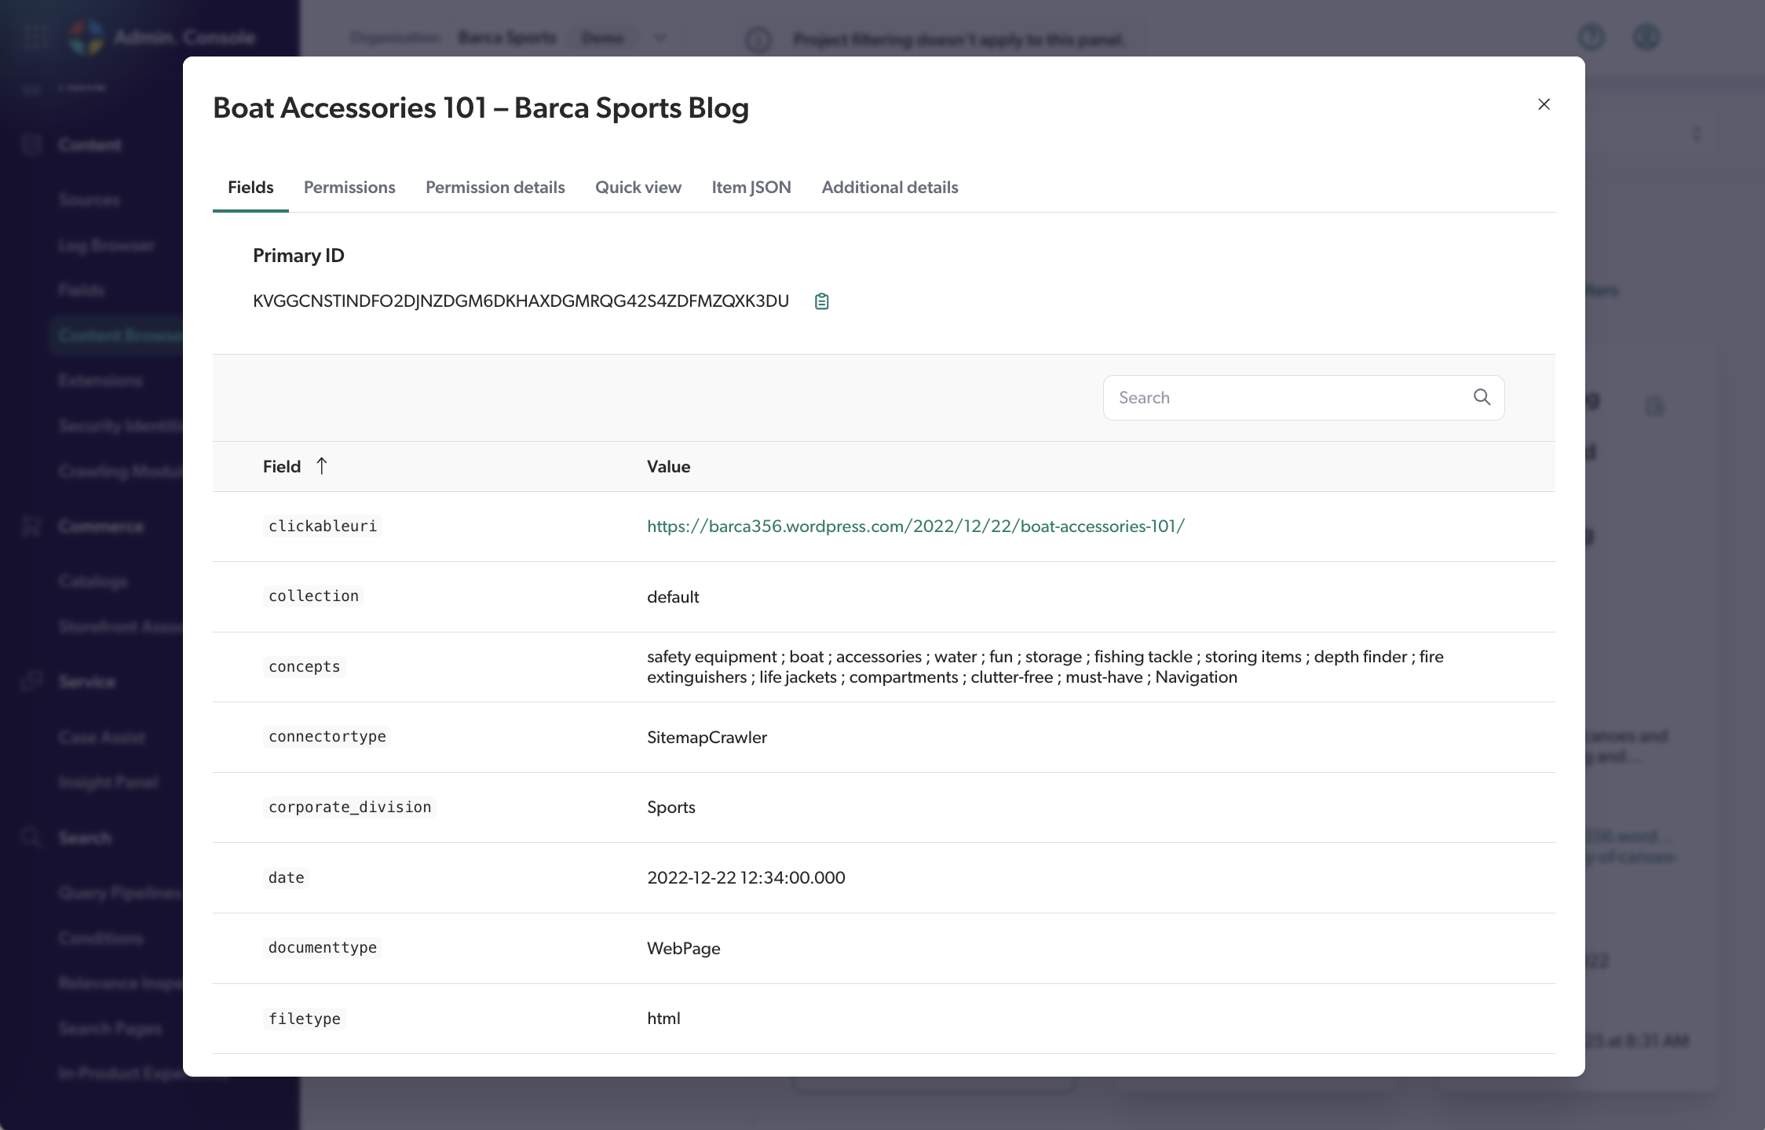Open the Permission details tab
This screenshot has height=1130, width=1765.
coord(495,188)
